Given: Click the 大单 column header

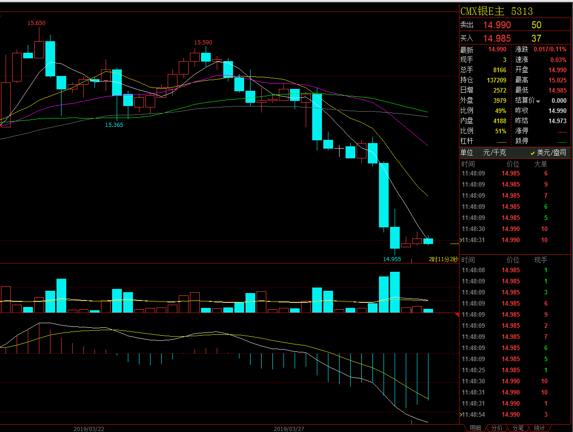Looking at the screenshot, I should (541, 164).
